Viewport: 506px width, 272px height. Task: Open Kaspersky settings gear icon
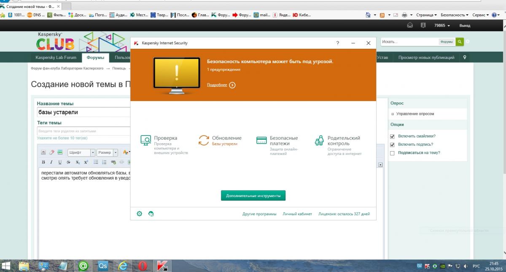(x=140, y=214)
